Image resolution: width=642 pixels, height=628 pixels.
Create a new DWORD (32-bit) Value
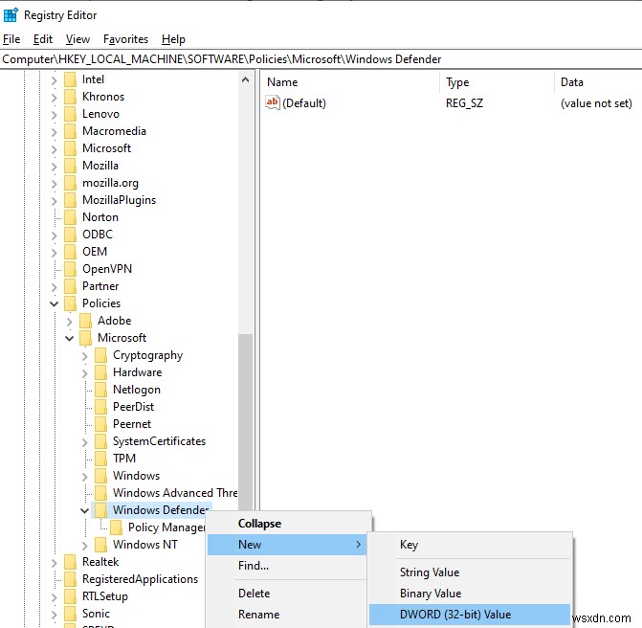tap(470, 615)
